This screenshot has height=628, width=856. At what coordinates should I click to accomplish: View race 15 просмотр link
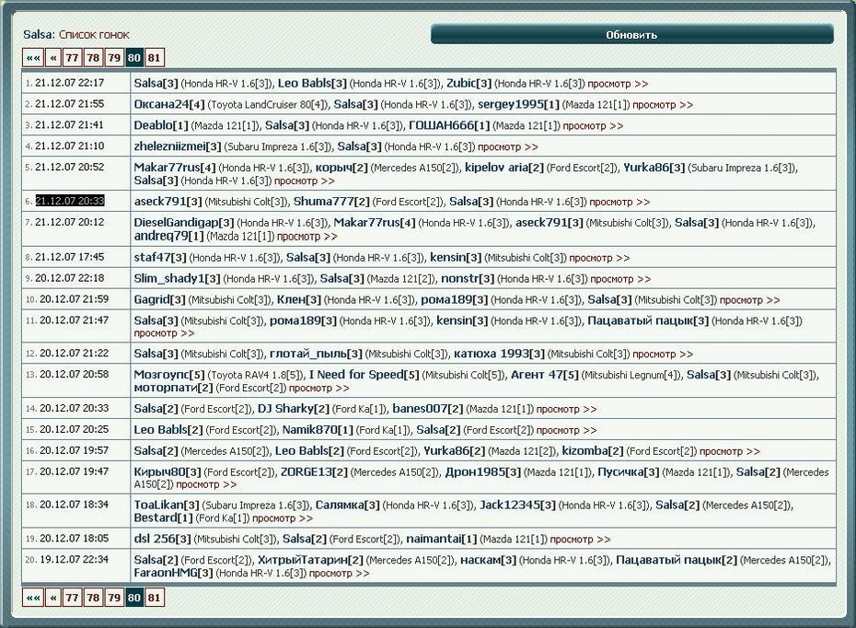567,430
